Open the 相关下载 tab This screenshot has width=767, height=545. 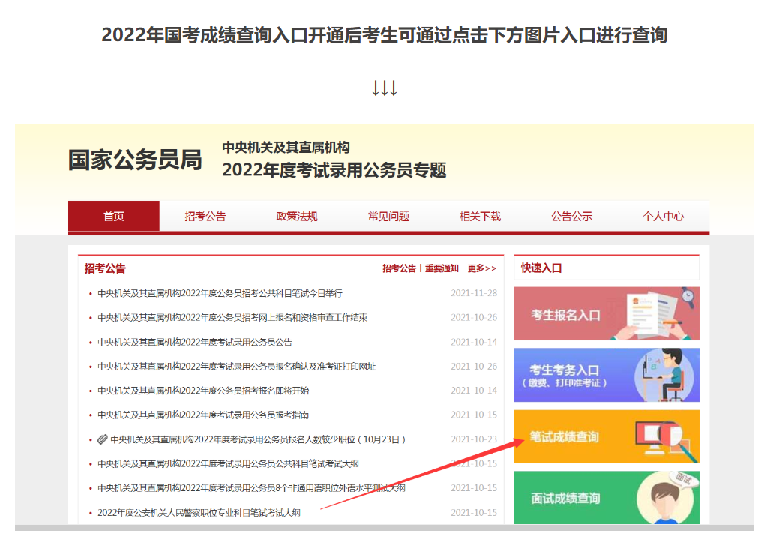[x=480, y=216]
